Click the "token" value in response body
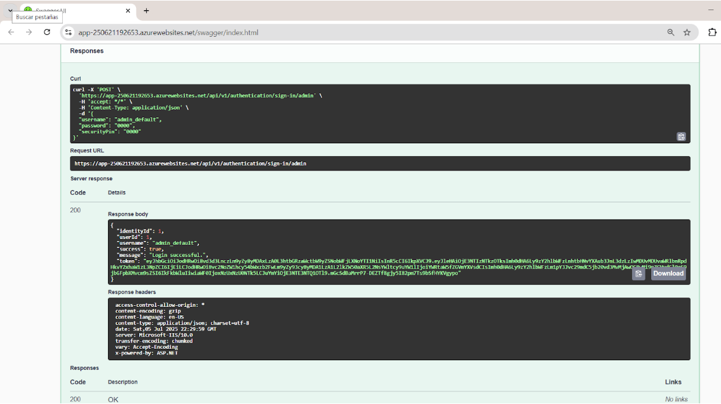721x404 pixels. [398, 267]
